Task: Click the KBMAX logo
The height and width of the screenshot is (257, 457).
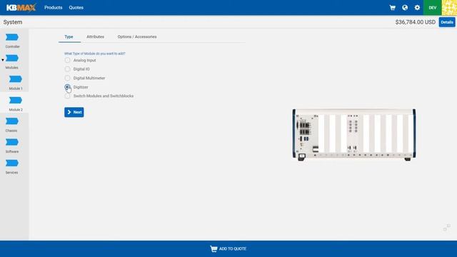Action: pos(21,8)
